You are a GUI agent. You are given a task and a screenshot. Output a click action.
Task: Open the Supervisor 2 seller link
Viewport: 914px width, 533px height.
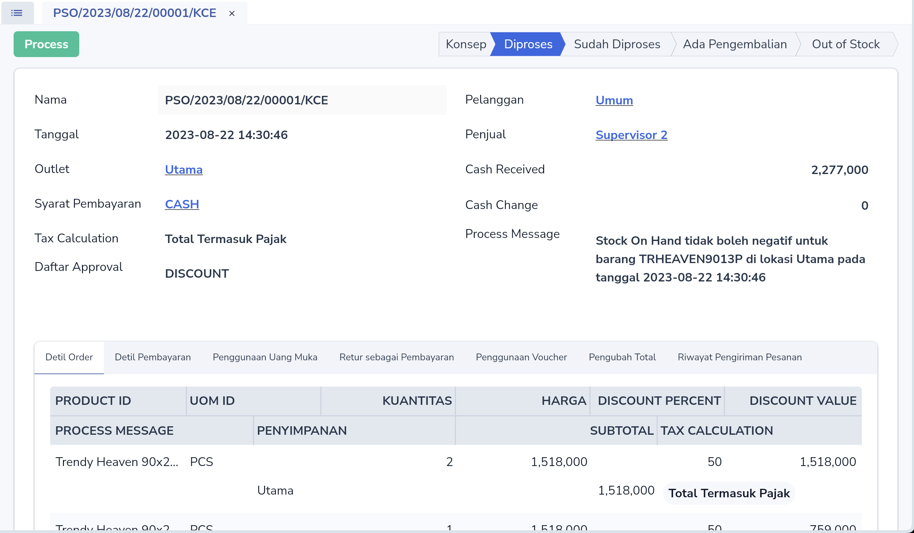[631, 135]
